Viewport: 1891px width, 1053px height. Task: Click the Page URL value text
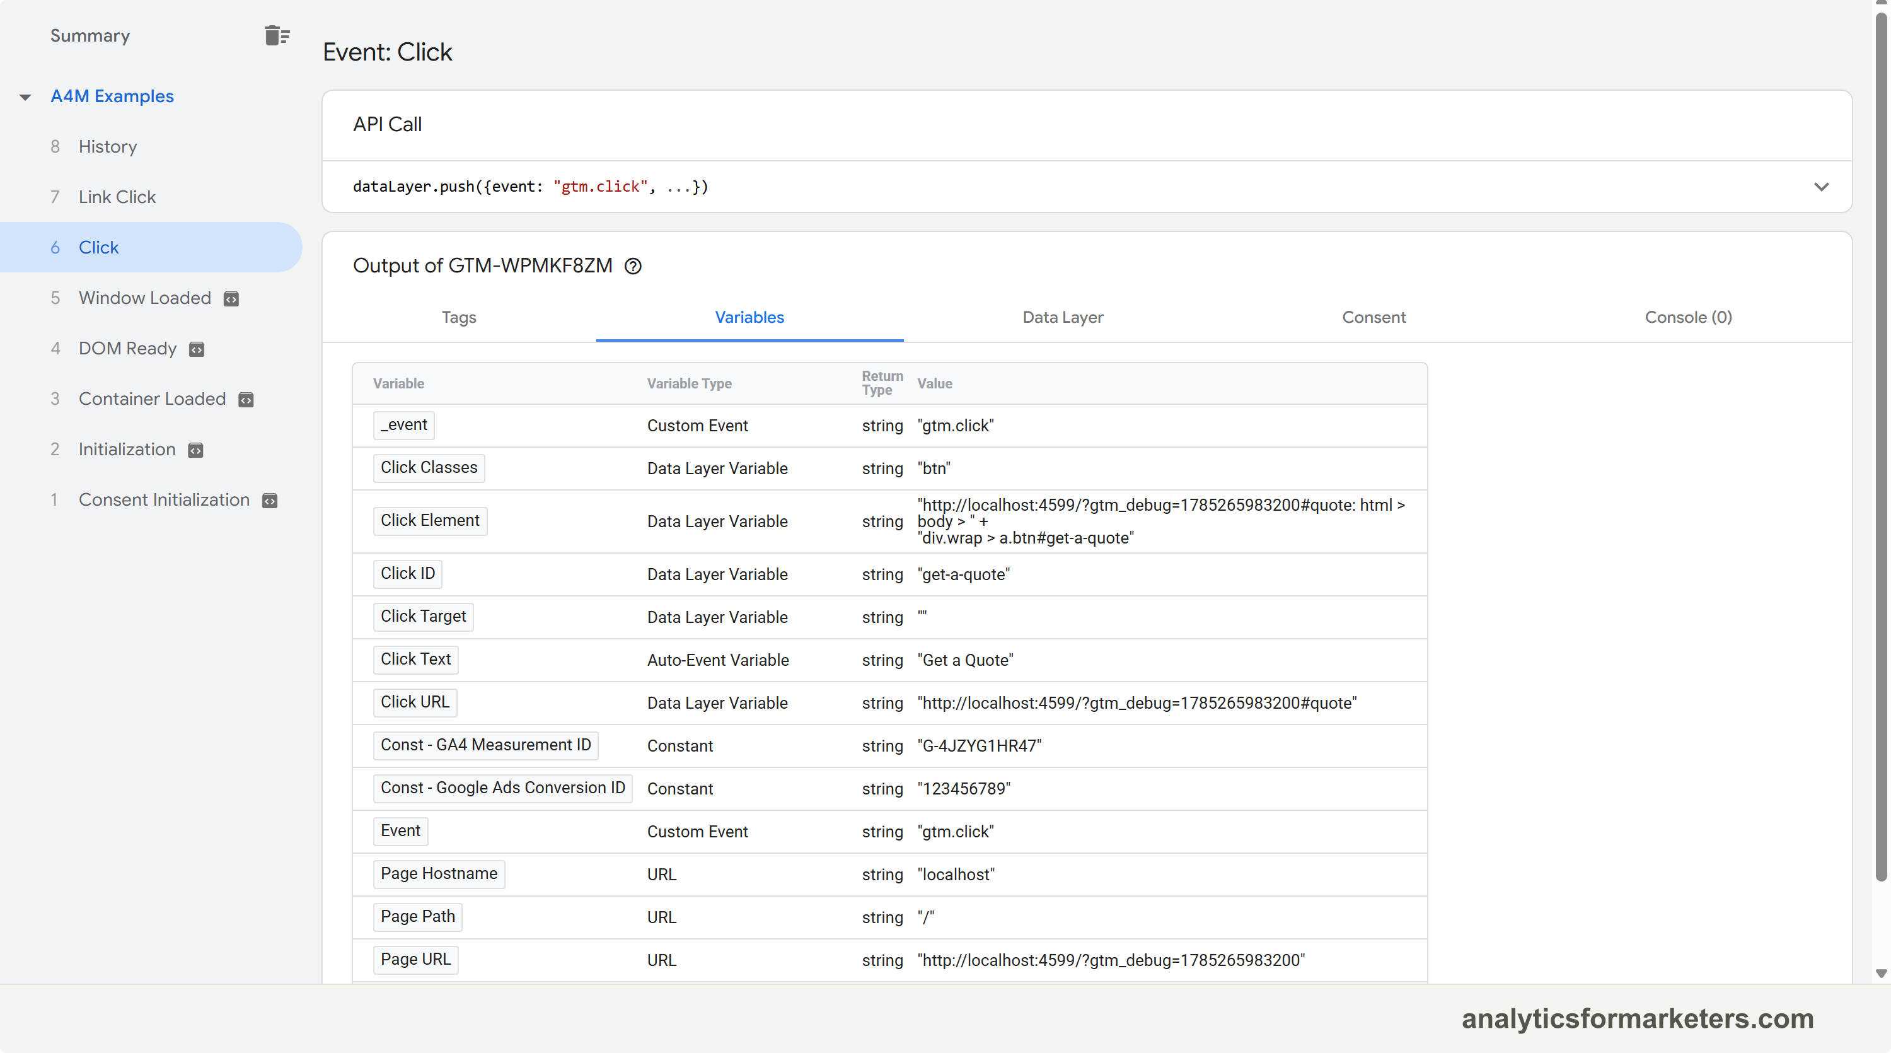1111,960
